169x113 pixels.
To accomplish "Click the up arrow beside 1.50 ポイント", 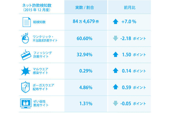I will (x=115, y=55).
